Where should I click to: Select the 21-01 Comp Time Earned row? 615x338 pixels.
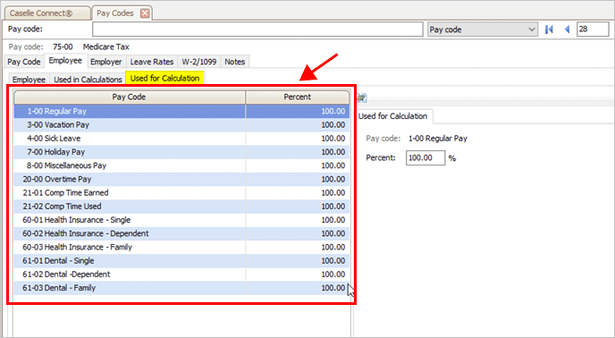point(181,193)
